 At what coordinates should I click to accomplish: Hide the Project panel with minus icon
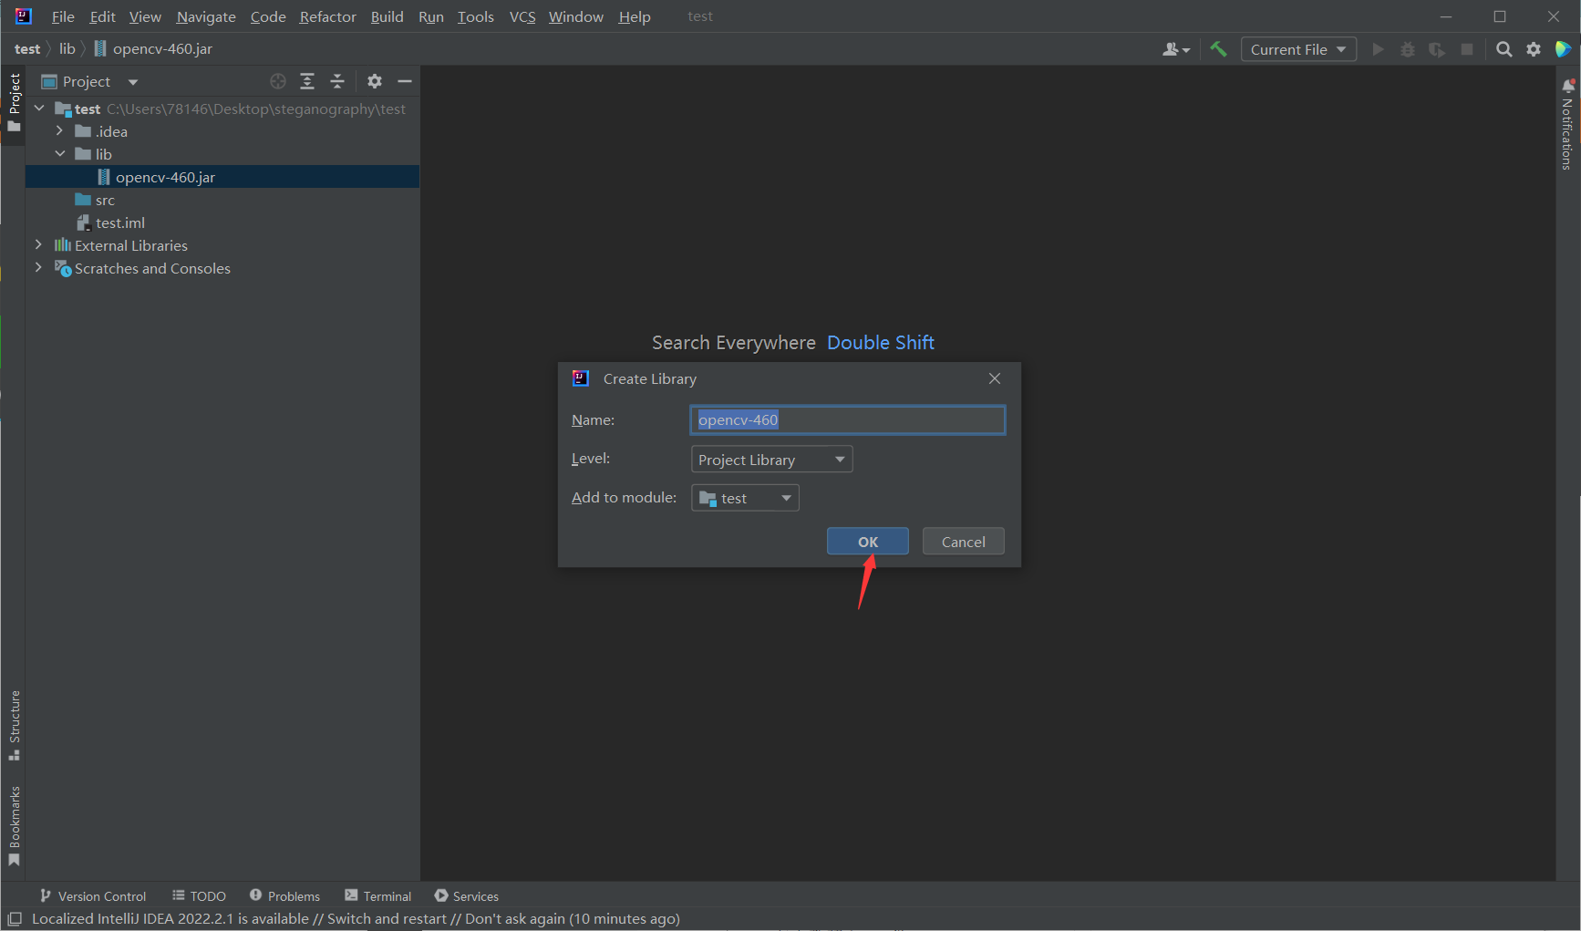tap(405, 81)
